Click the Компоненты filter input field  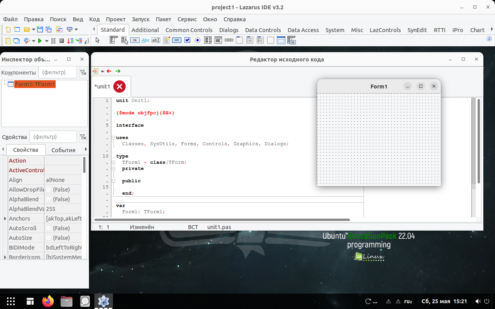57,72
